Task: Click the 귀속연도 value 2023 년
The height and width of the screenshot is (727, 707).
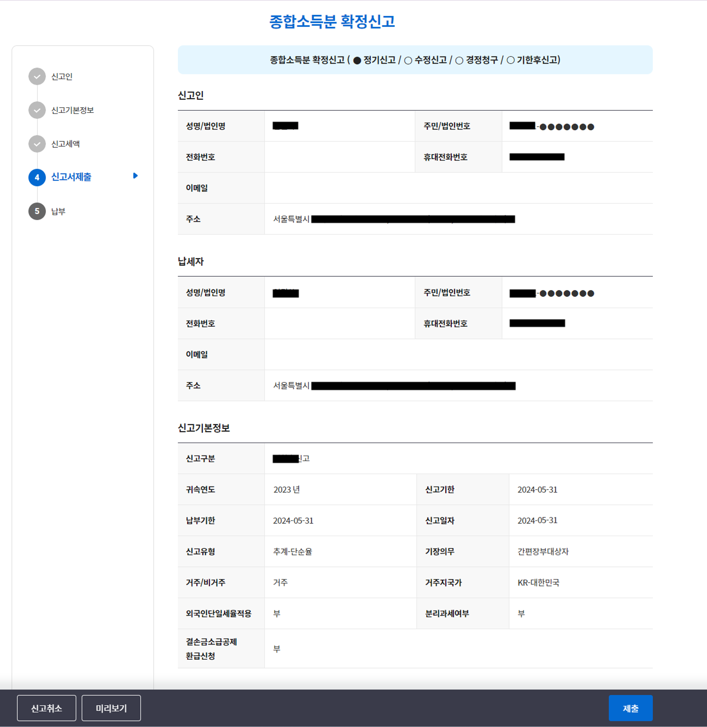Action: tap(287, 490)
